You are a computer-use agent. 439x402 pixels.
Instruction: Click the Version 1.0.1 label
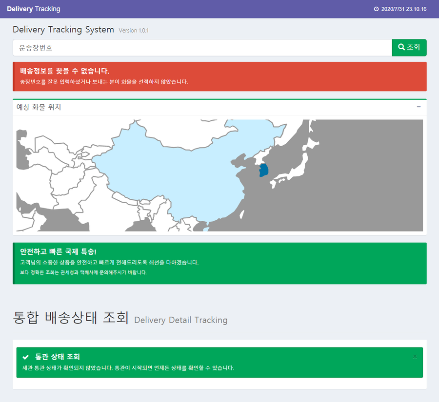[x=133, y=30]
